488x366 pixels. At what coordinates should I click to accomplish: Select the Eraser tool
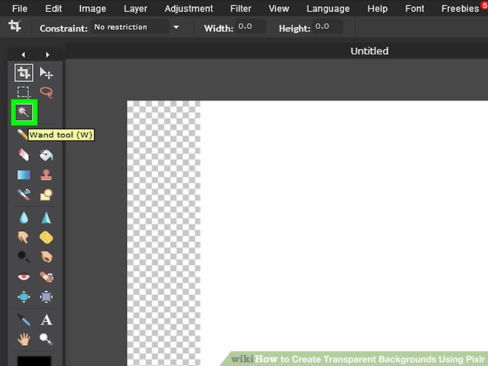click(23, 155)
